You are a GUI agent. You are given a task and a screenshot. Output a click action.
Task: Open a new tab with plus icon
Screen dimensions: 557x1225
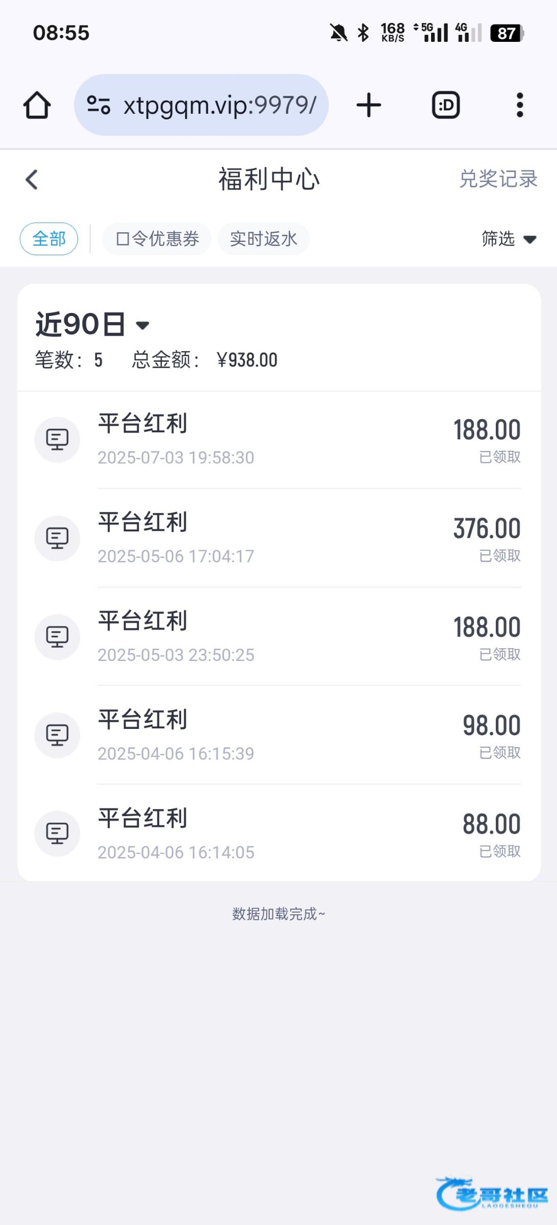pos(368,105)
